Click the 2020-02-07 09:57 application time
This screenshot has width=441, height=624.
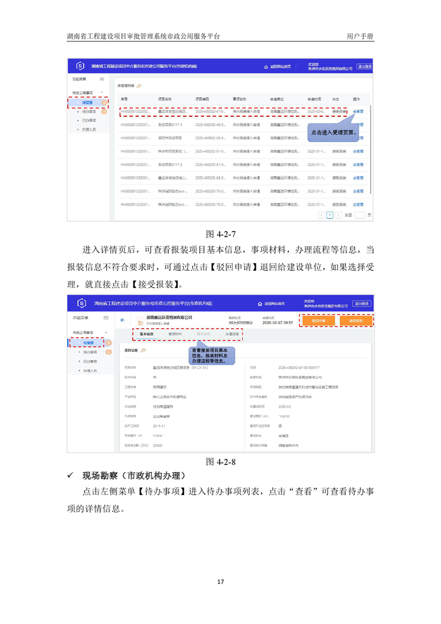[278, 323]
